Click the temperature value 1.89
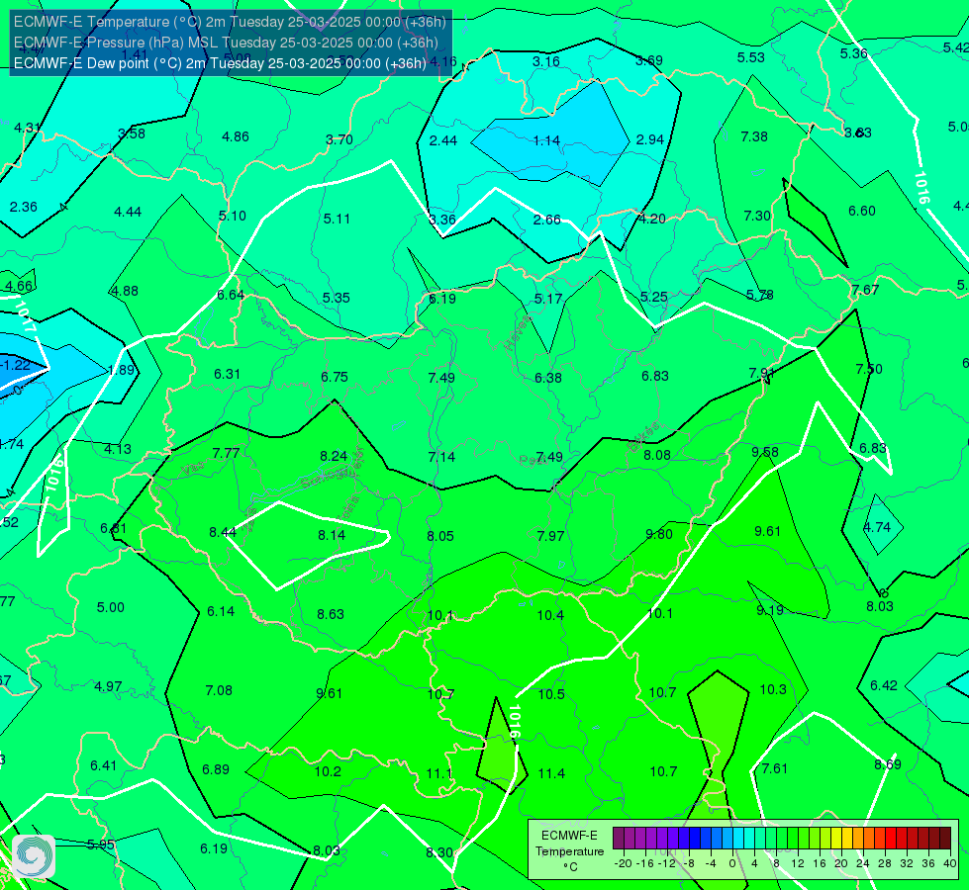 click(121, 370)
